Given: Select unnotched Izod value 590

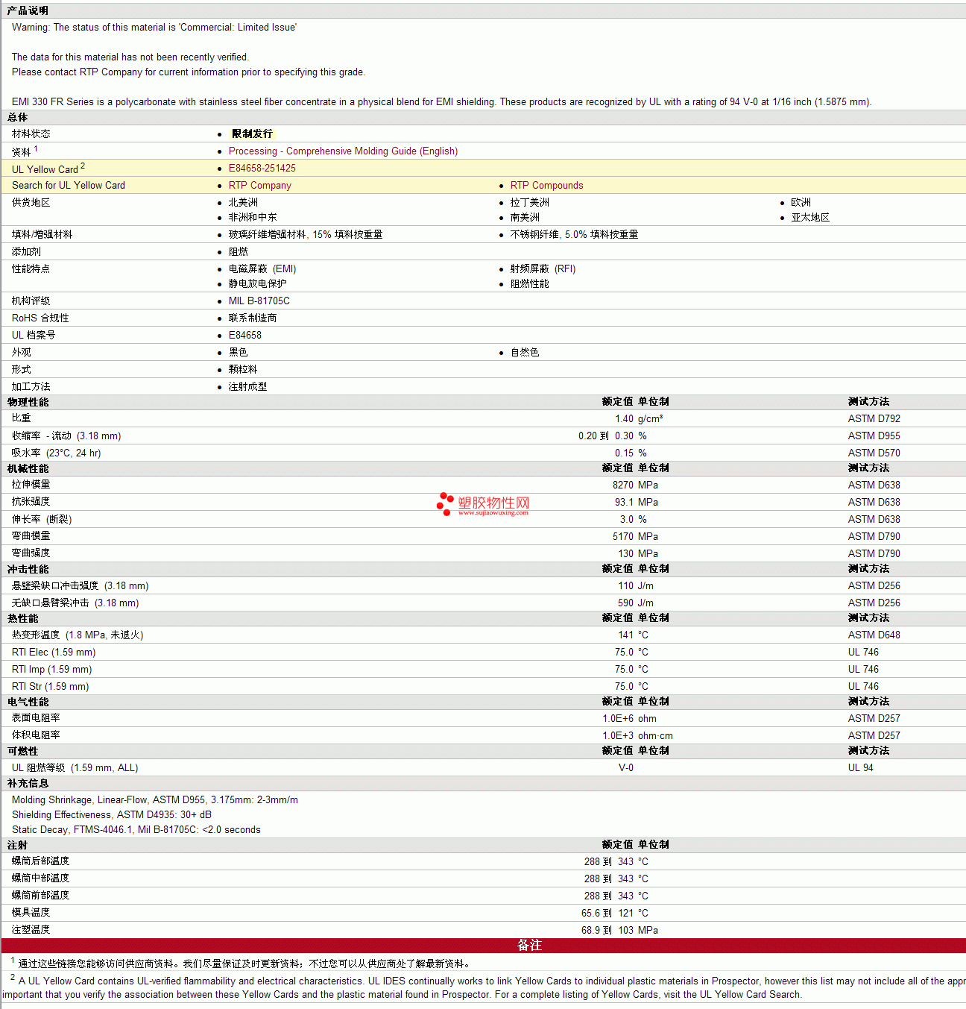Looking at the screenshot, I should (x=626, y=603).
